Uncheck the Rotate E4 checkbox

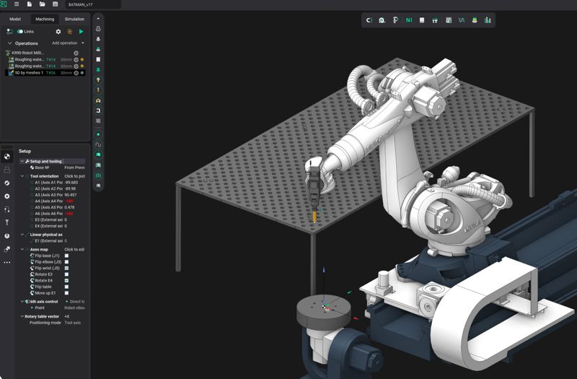(66, 281)
